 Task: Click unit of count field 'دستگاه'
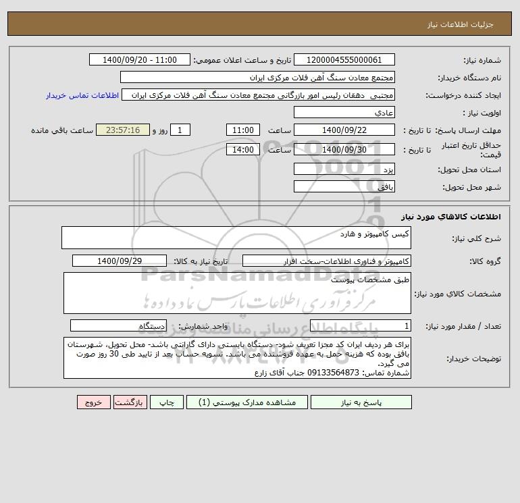click(x=118, y=325)
